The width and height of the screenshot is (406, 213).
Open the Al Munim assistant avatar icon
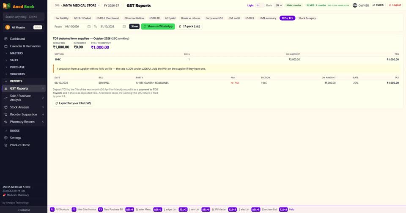pyautogui.click(x=8, y=27)
